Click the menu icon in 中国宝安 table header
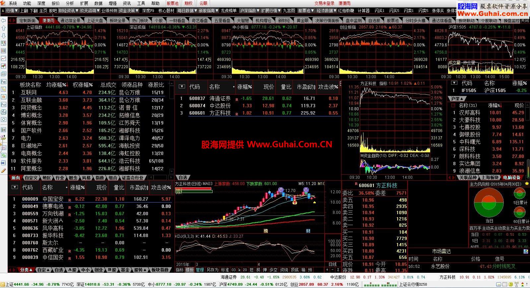 [14, 187]
